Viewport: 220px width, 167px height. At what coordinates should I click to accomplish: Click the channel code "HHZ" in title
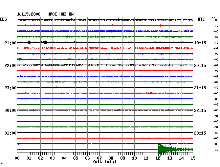click(x=63, y=14)
